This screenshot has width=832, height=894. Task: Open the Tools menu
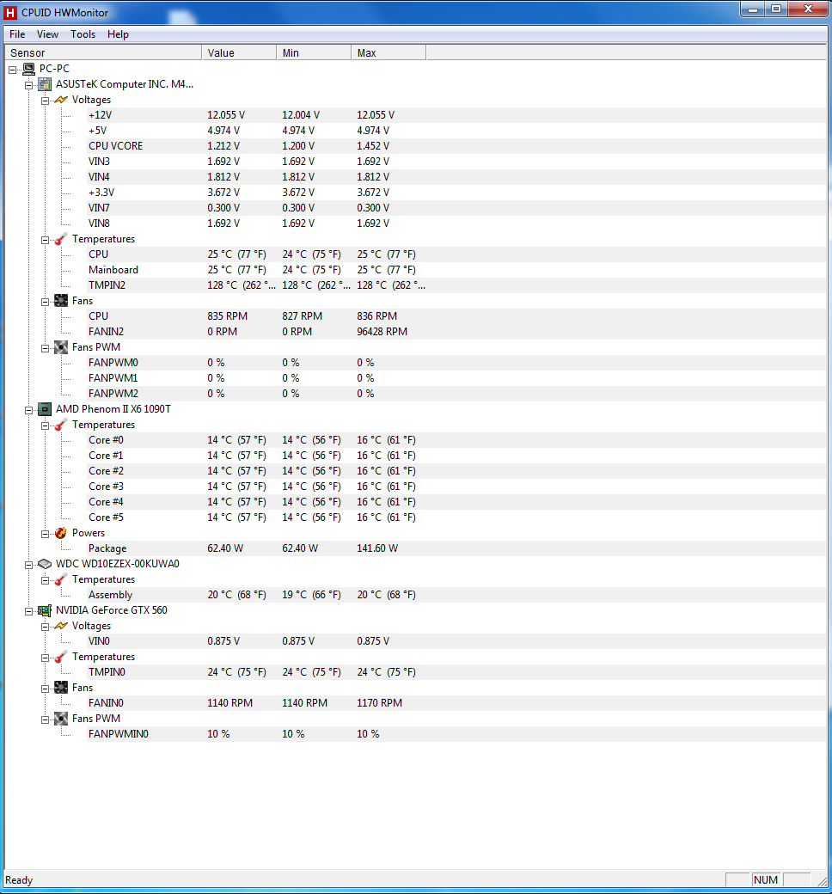(83, 34)
